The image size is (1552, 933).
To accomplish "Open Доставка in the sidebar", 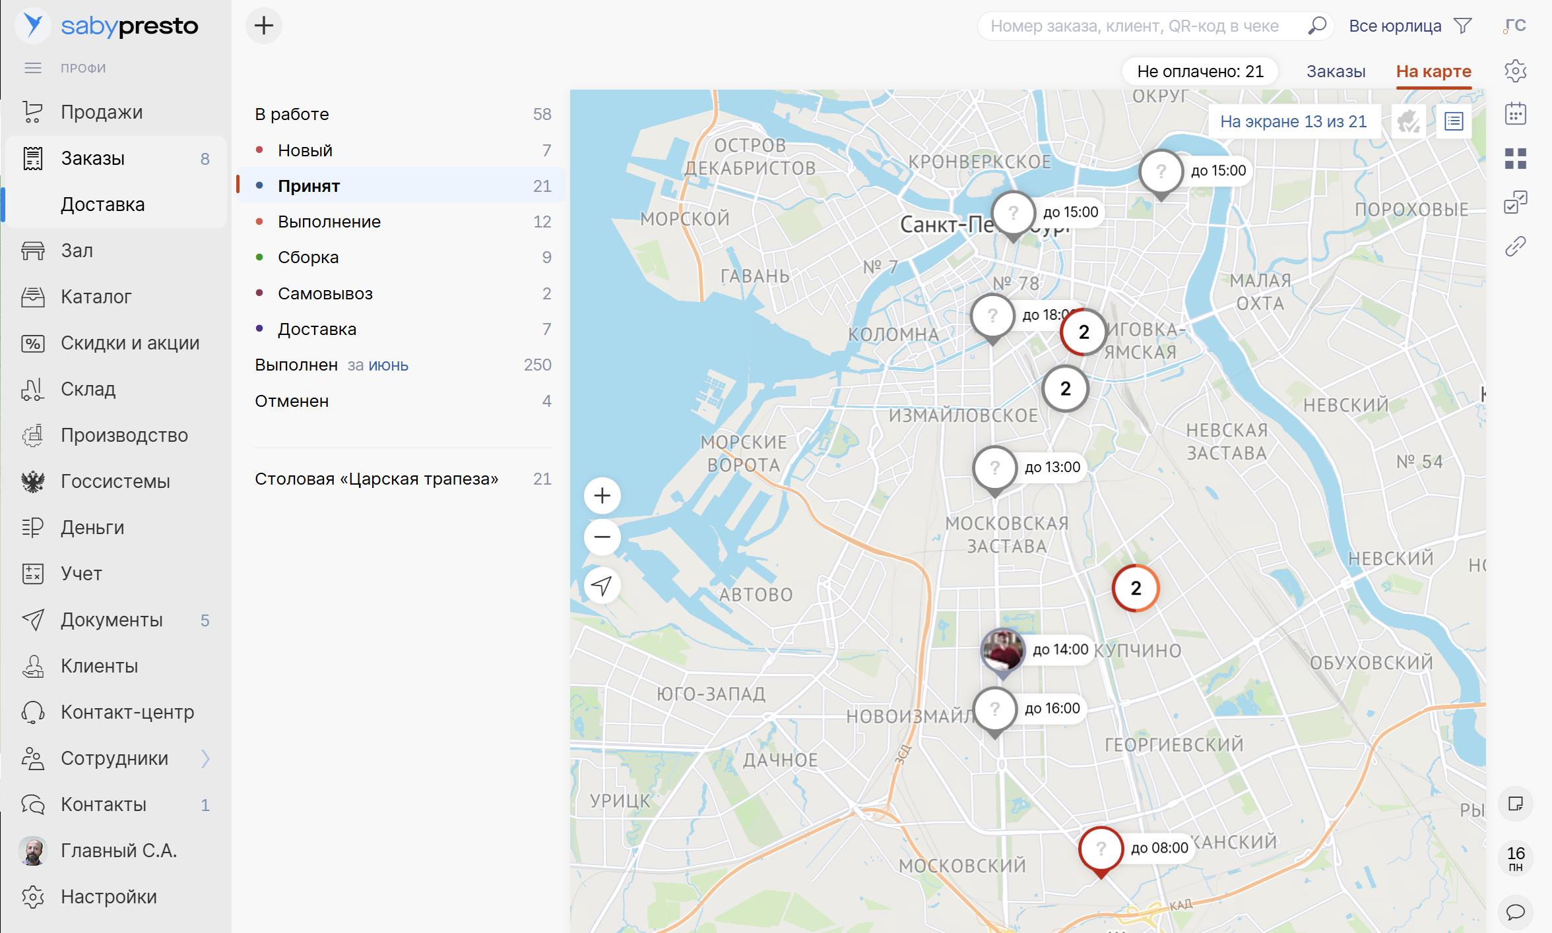I will coord(103,204).
